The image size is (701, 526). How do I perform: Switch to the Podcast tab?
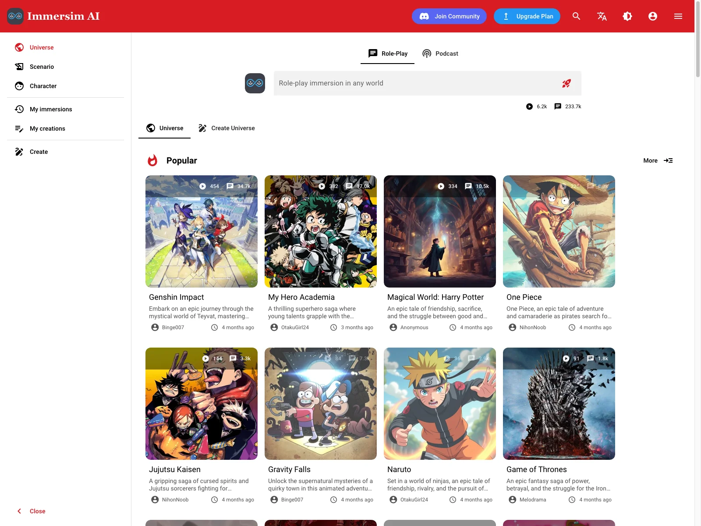pyautogui.click(x=440, y=53)
